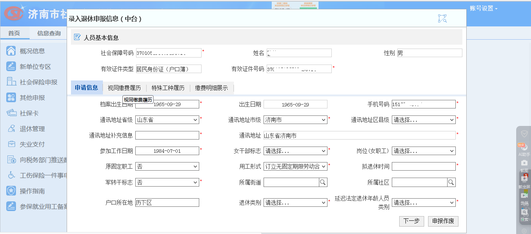Viewport: 531px width, 234px height.
Task: Click the capture icon in dialog header
Action: (x=442, y=19)
